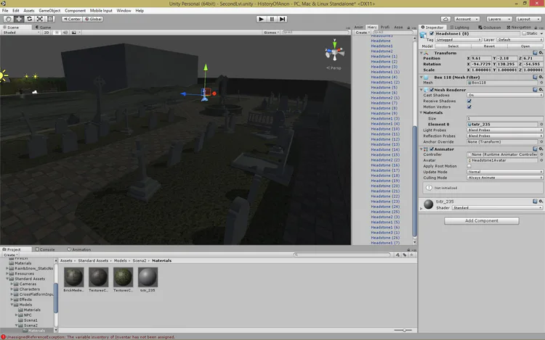
Task: Open the Component menu
Action: (75, 11)
